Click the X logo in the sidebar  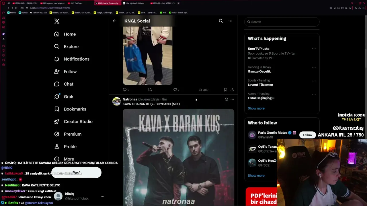[57, 21]
